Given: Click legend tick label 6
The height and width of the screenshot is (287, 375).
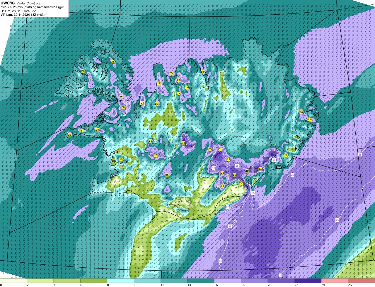Looking at the screenshot, I should (81, 285).
